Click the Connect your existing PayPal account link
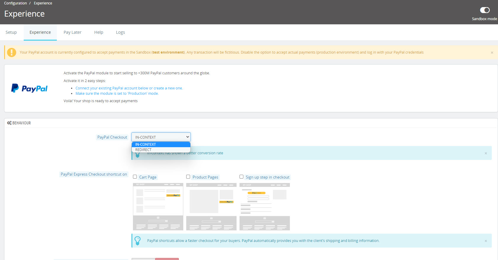Viewport: 498px width, 260px height. [129, 88]
